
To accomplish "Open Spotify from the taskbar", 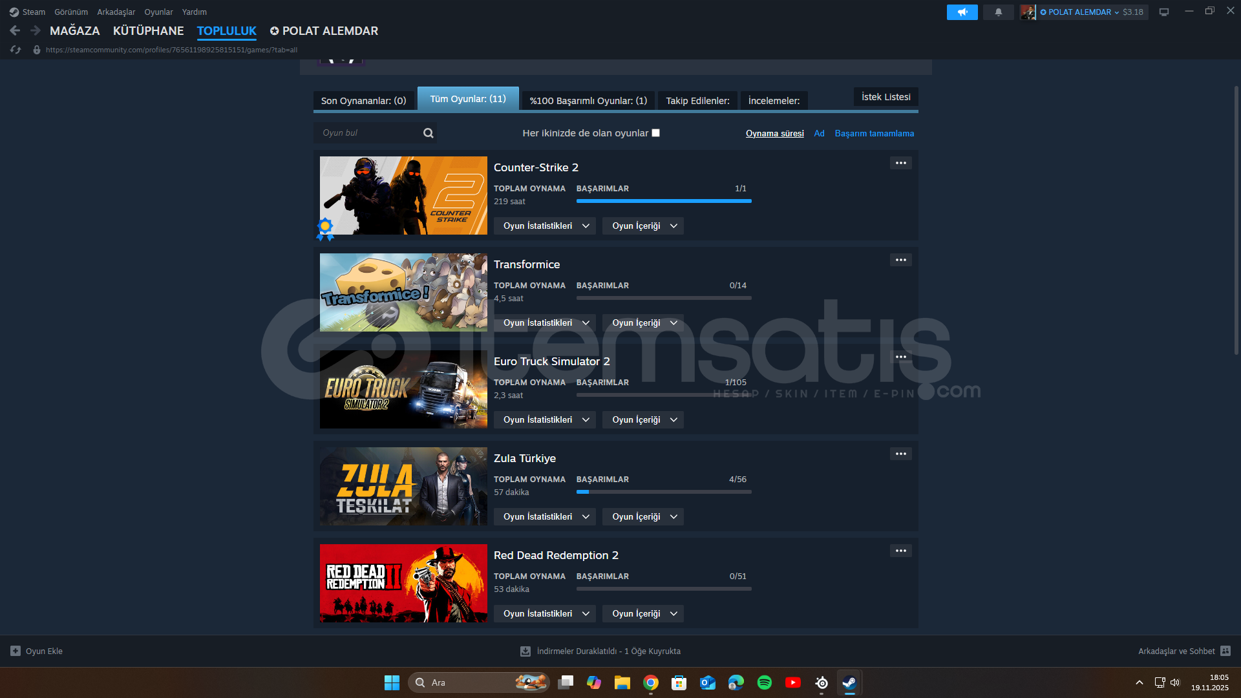I will [764, 682].
